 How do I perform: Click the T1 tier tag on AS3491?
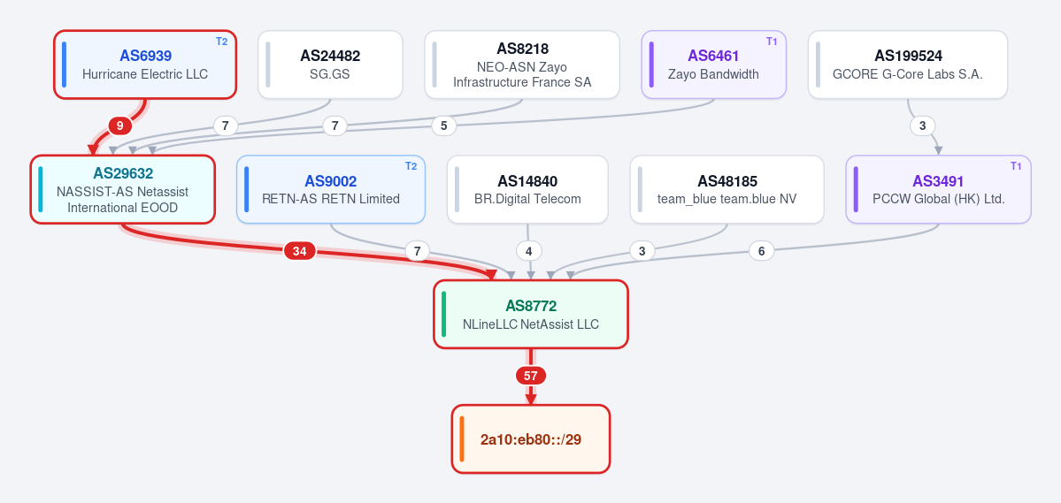click(x=1016, y=166)
